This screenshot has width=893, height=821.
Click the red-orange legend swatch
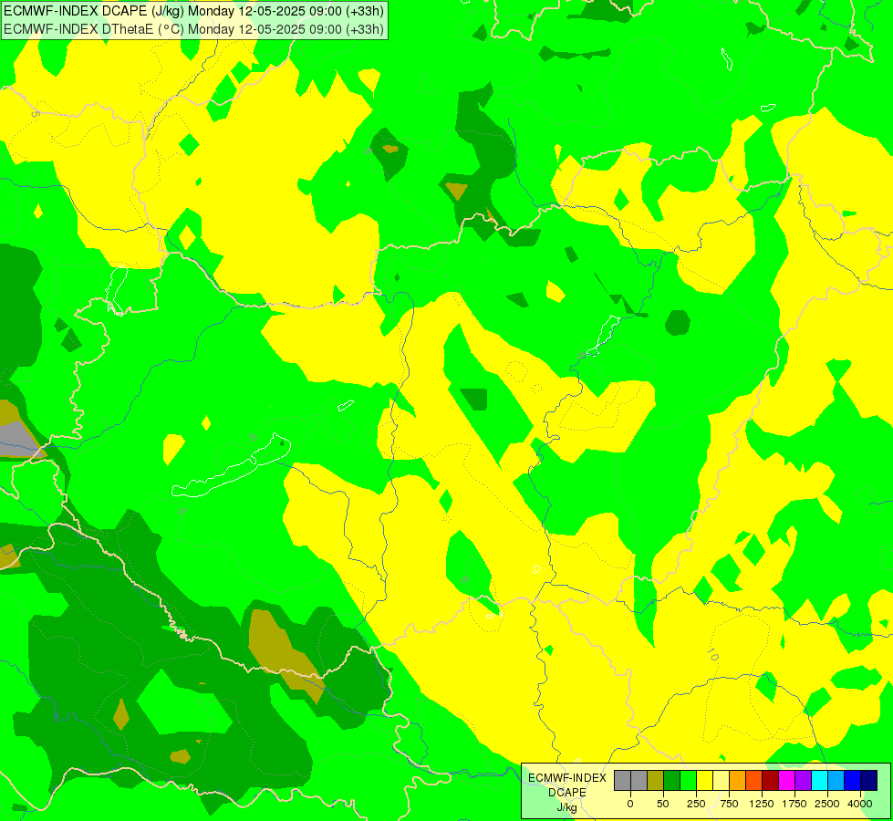tap(754, 780)
